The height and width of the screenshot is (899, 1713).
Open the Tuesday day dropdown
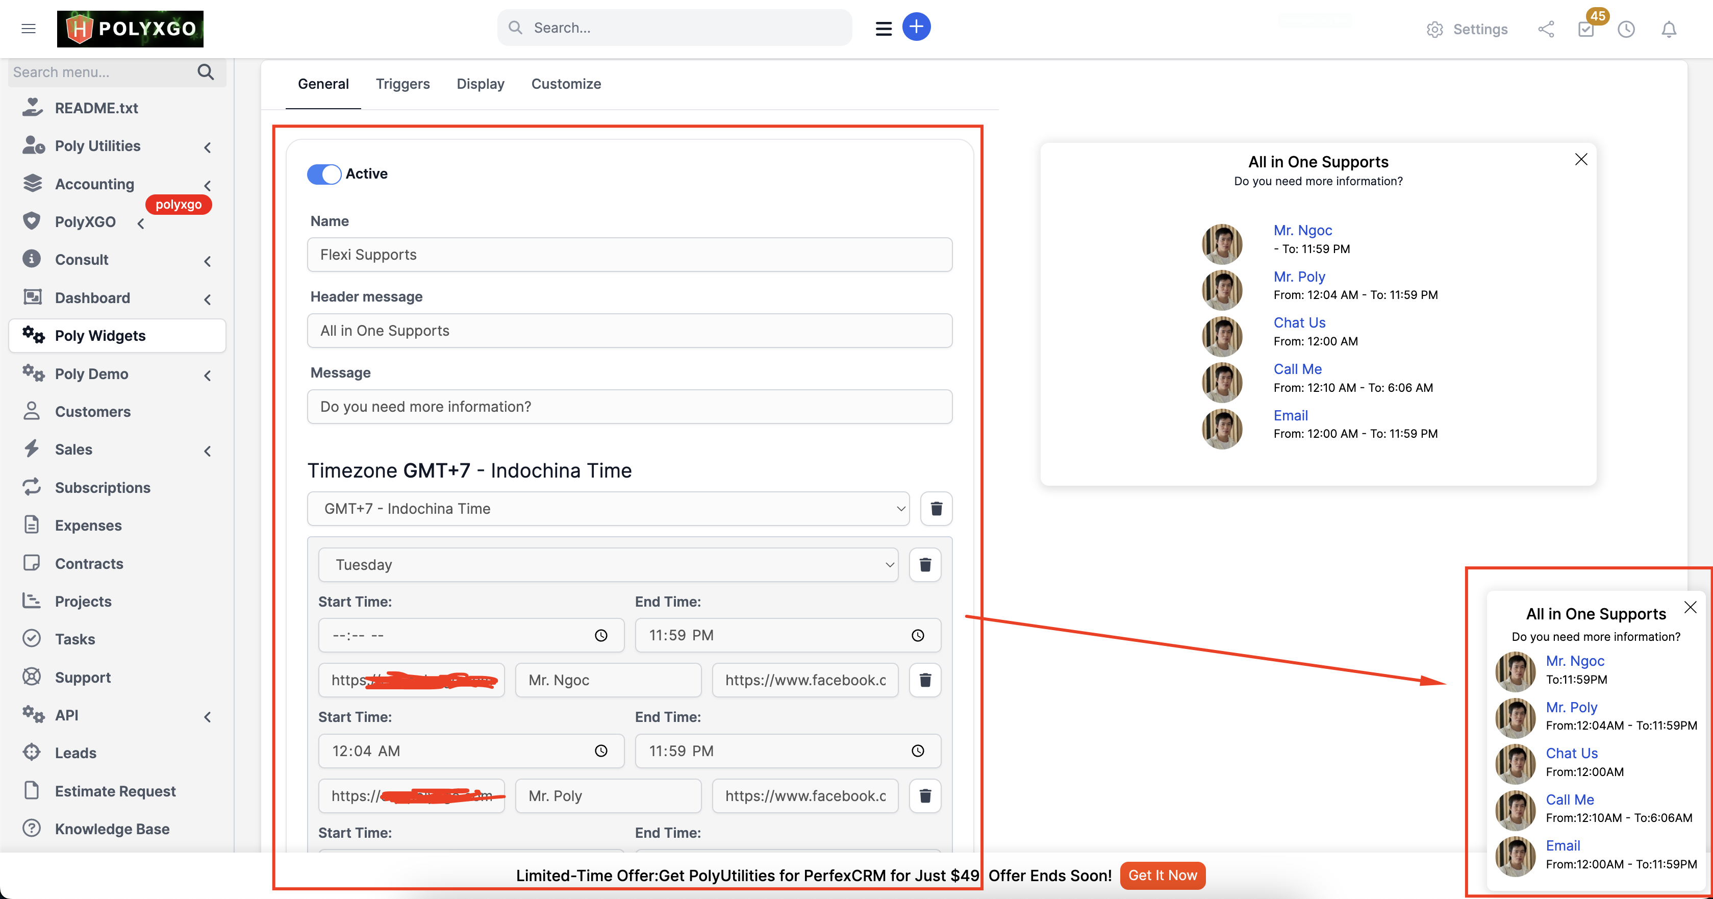pos(608,564)
